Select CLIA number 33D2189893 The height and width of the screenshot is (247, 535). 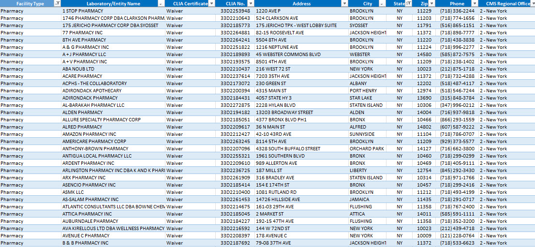coord(235,55)
